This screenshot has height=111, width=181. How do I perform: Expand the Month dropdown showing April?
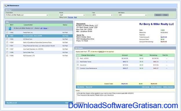(x=72, y=15)
